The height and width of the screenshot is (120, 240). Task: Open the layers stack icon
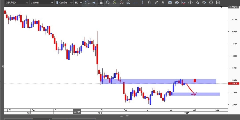click(170, 3)
